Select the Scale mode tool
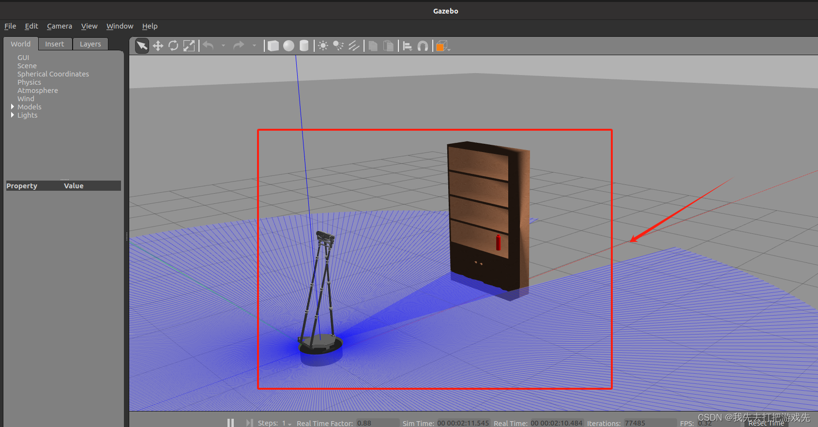The image size is (818, 427). tap(189, 46)
